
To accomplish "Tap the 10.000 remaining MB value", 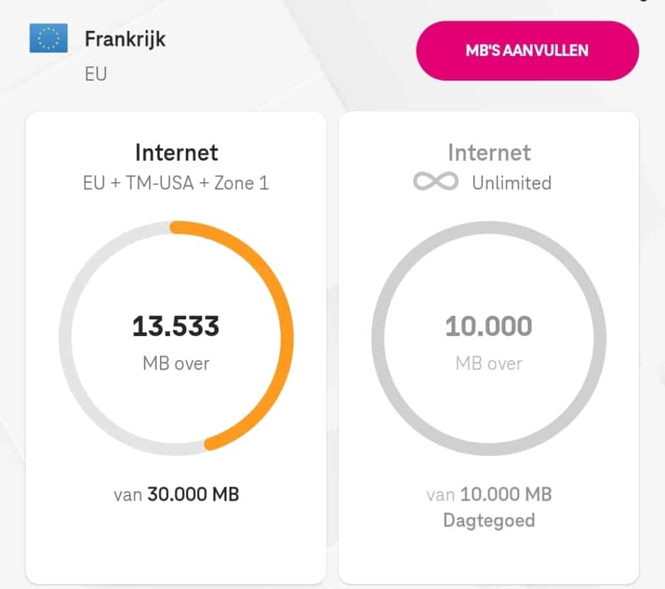I will click(x=489, y=326).
